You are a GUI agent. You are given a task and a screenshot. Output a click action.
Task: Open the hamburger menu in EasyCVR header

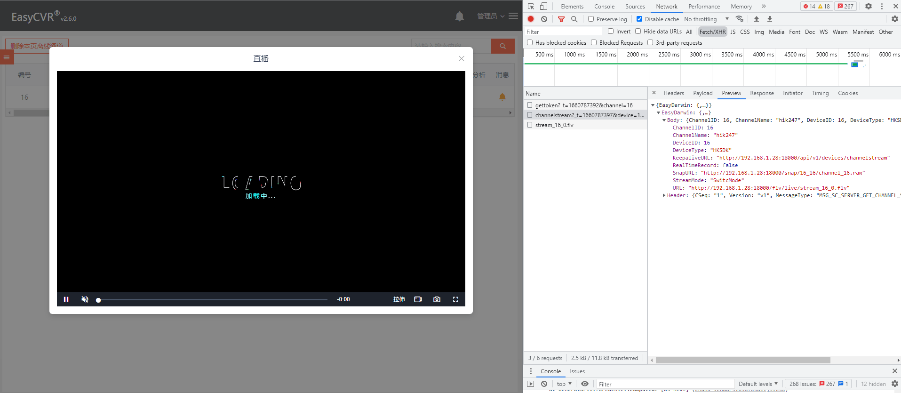click(x=513, y=16)
